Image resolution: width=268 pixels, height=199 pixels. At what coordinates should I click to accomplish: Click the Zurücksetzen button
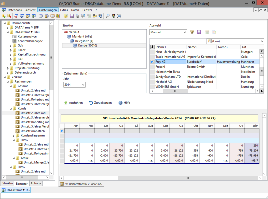[x=100, y=103]
